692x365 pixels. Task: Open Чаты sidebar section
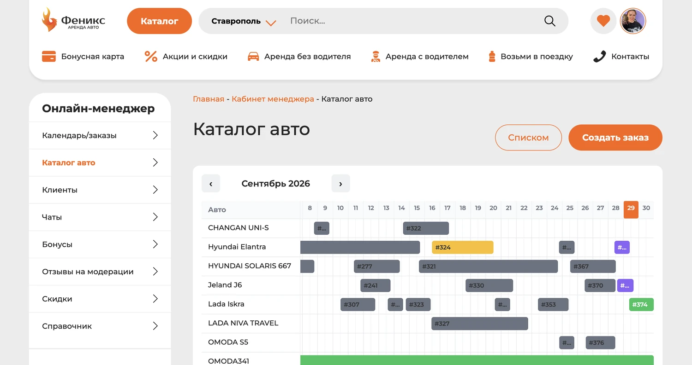point(100,217)
